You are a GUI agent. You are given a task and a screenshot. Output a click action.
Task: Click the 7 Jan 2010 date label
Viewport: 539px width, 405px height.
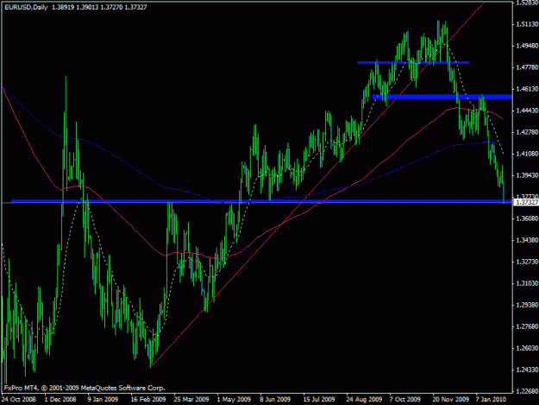pos(492,400)
